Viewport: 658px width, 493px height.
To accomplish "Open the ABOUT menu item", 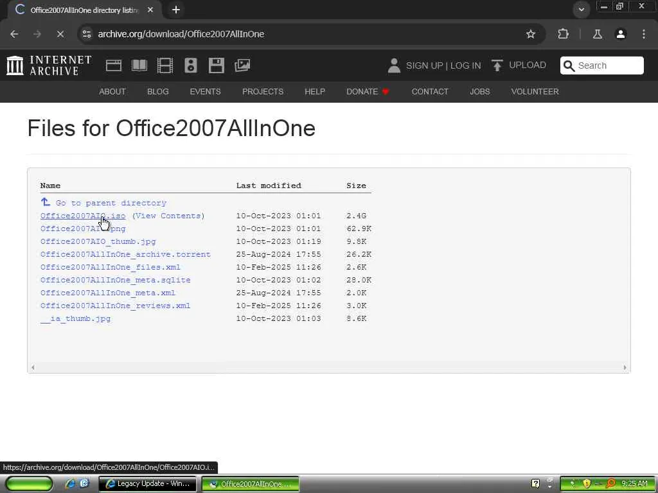I will (112, 91).
